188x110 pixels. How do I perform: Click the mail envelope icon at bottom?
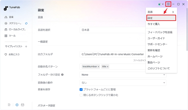click(23, 105)
